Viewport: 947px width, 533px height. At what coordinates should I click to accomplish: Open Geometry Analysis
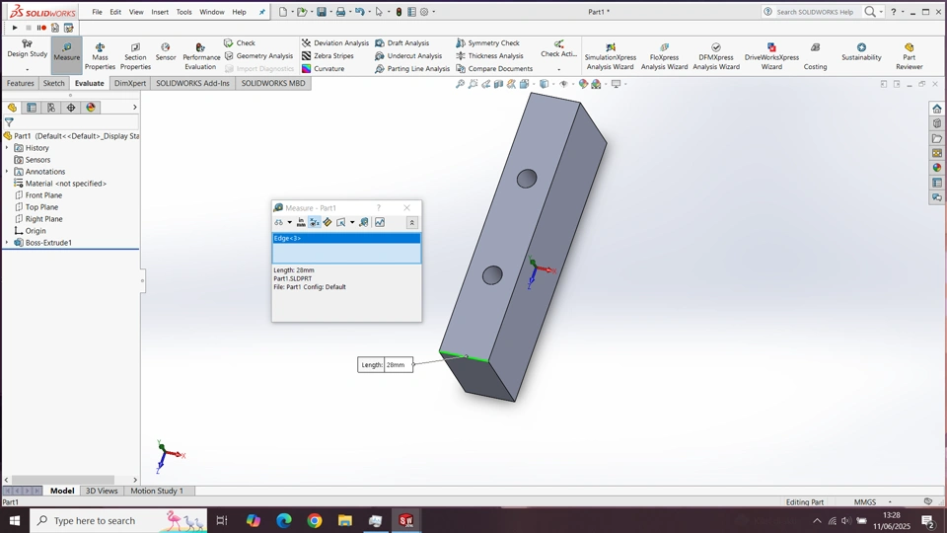pos(258,55)
